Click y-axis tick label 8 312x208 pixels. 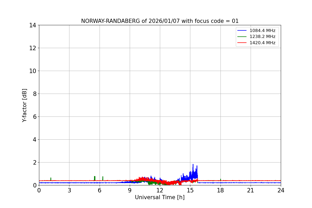point(35,94)
